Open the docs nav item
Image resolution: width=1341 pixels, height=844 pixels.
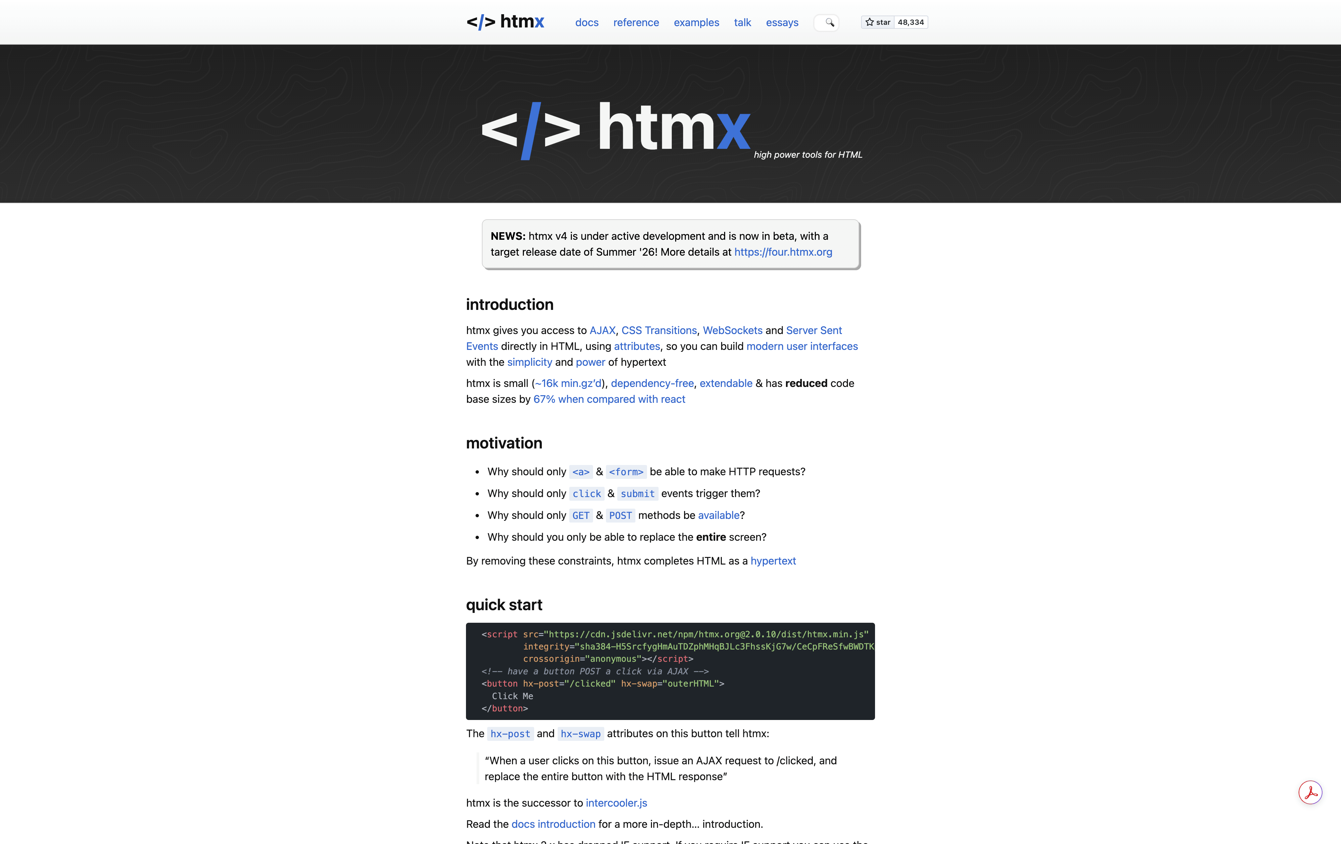click(587, 23)
